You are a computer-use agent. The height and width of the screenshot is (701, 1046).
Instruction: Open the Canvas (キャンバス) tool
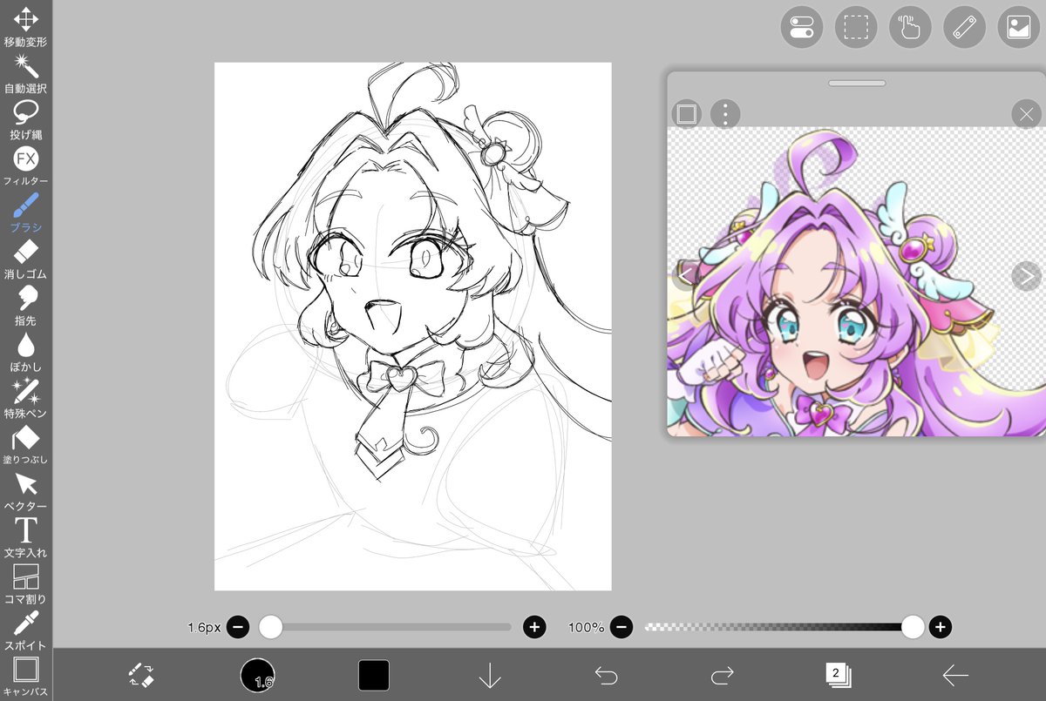point(26,677)
